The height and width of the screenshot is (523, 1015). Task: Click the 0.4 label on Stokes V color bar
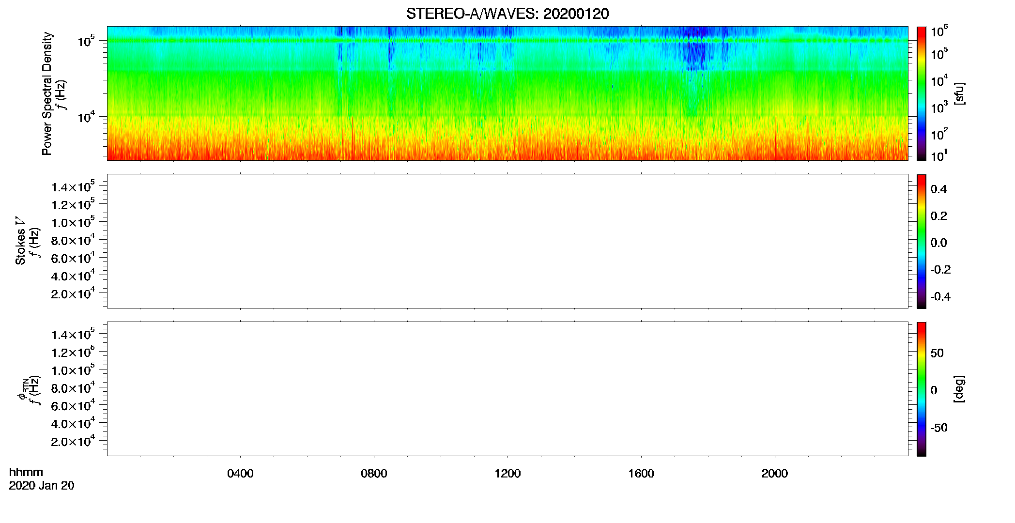click(x=938, y=189)
